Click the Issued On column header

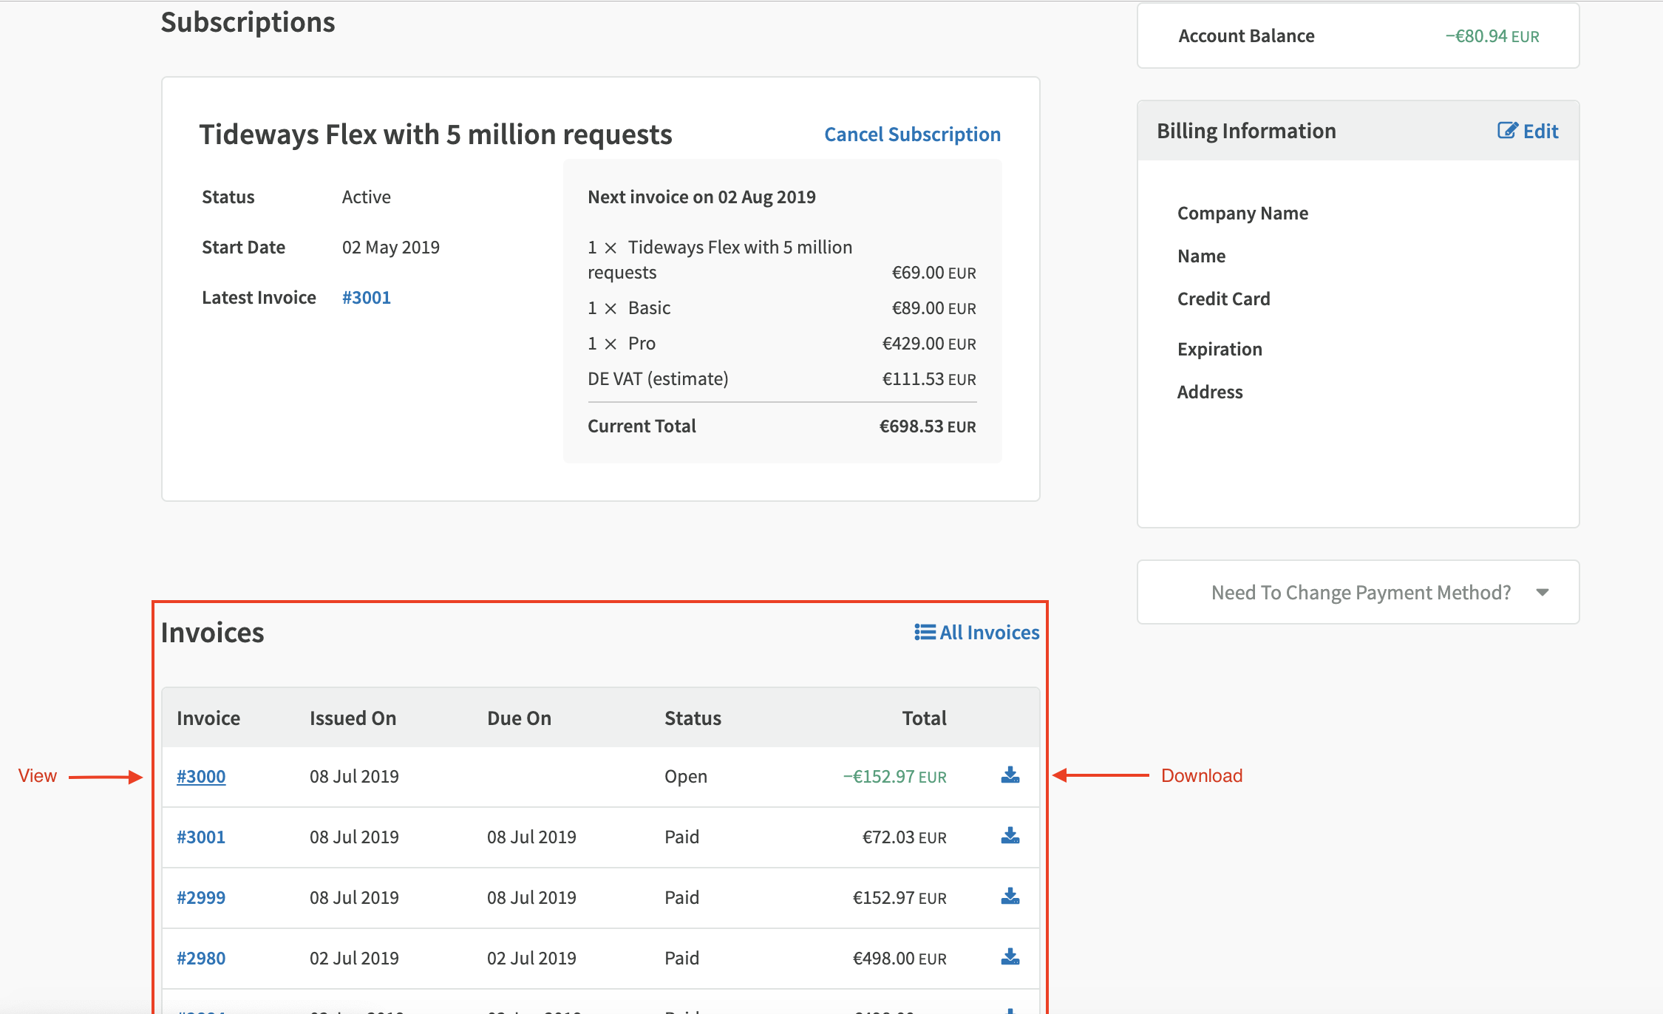coord(353,718)
